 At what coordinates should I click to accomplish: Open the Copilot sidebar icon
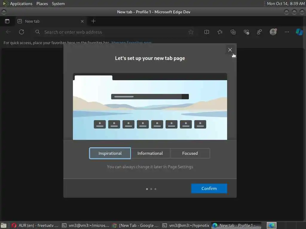coord(299,32)
